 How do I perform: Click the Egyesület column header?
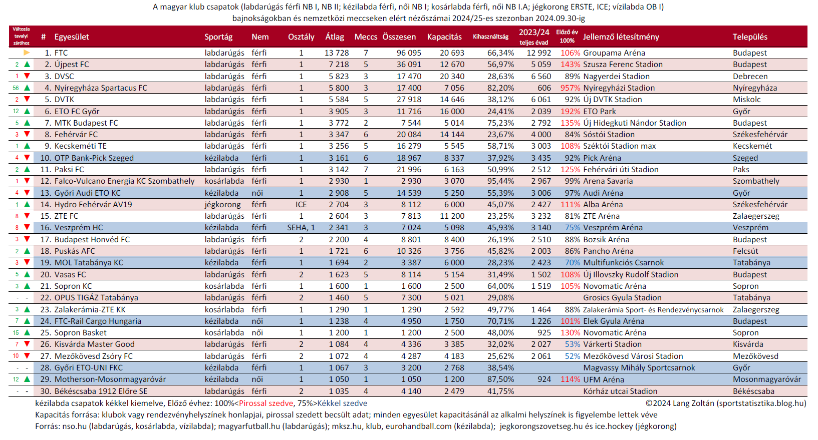(72, 37)
